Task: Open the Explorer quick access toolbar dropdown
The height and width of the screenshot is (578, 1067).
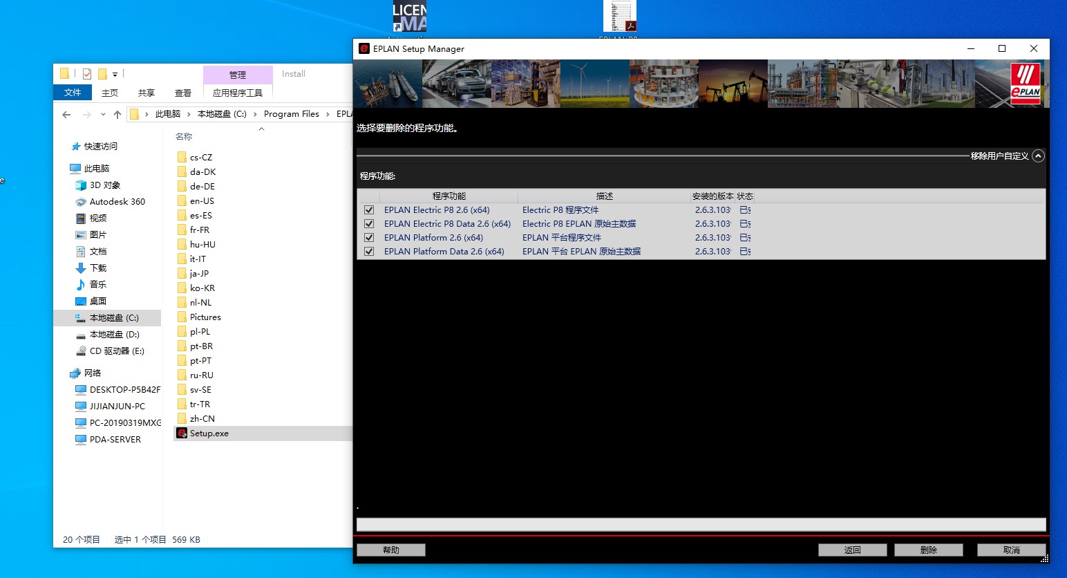Action: point(115,74)
